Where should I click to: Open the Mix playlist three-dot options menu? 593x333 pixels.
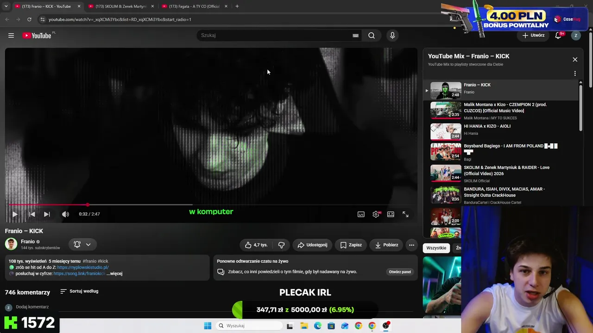point(575,74)
